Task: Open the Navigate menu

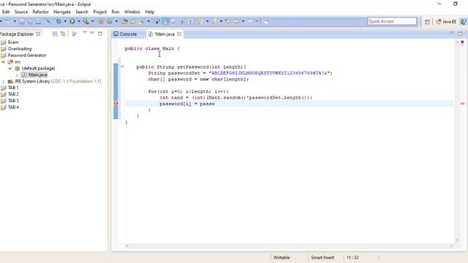Action: pos(62,12)
